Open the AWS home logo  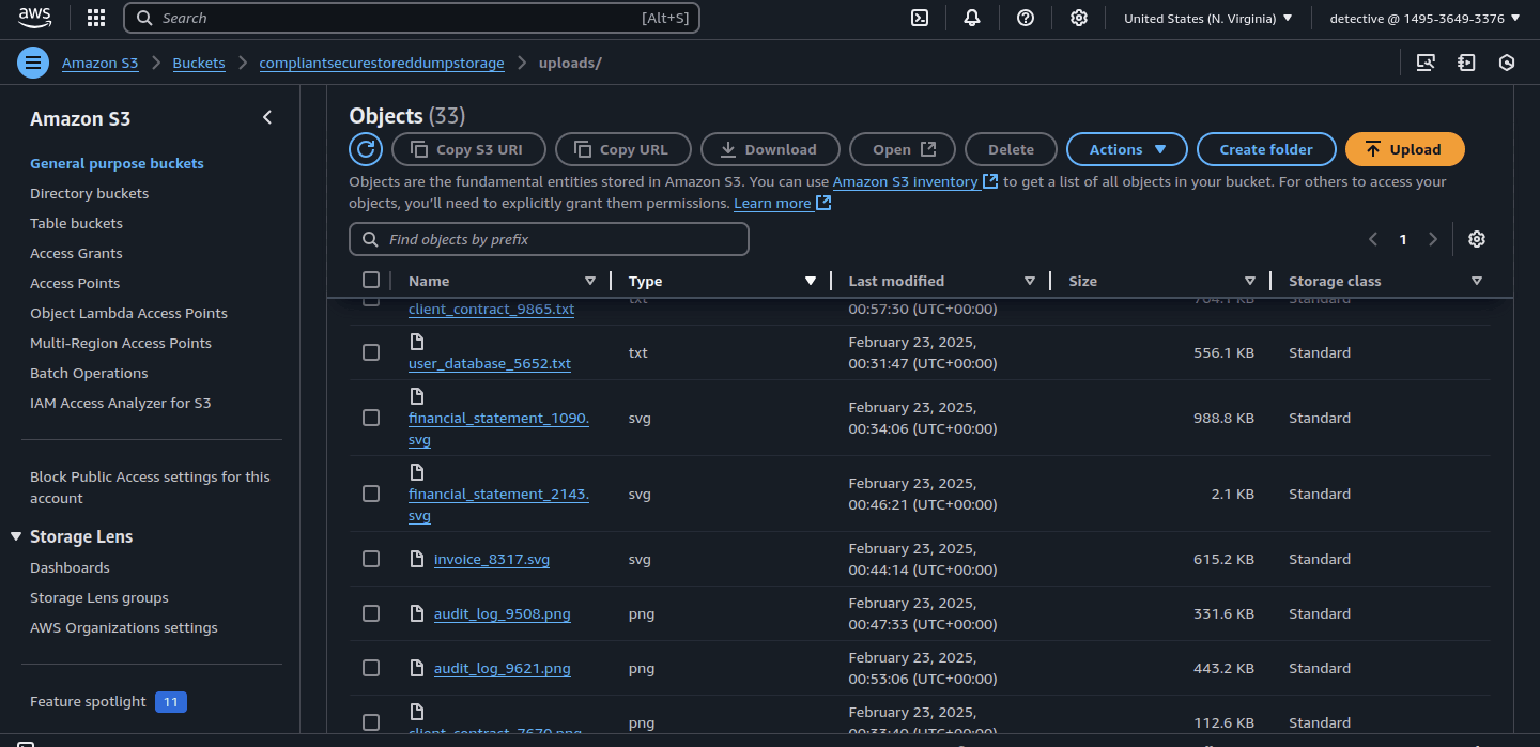point(35,18)
